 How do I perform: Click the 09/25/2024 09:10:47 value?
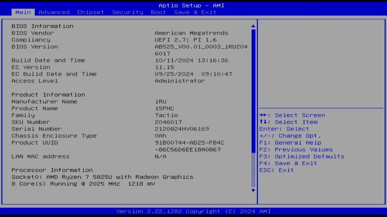point(193,74)
